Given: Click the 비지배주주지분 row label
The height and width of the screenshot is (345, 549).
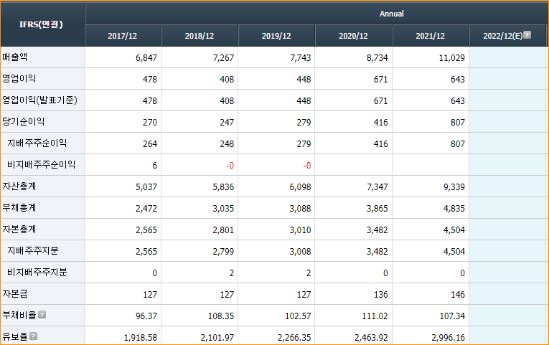Looking at the screenshot, I should pos(37,273).
